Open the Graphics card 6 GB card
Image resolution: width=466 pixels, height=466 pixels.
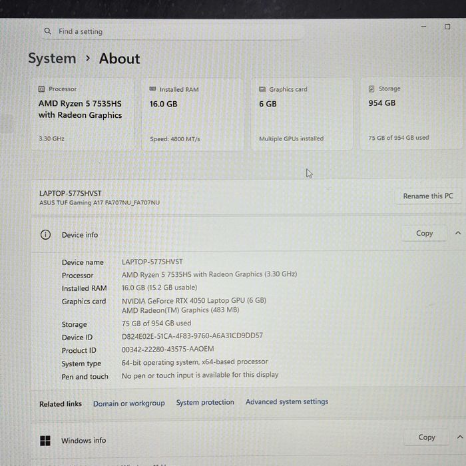click(302, 115)
